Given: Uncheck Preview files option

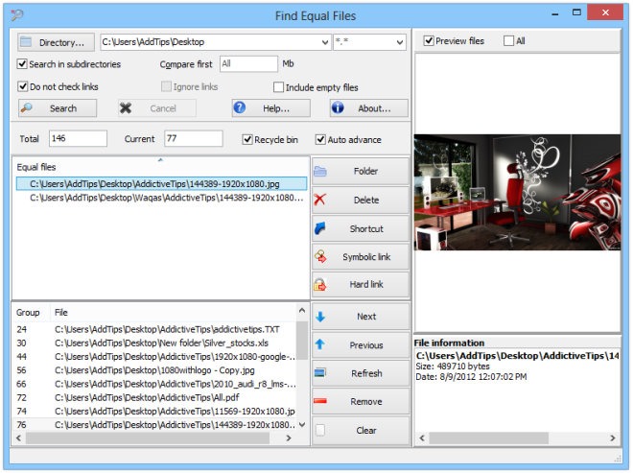Looking at the screenshot, I should (429, 41).
